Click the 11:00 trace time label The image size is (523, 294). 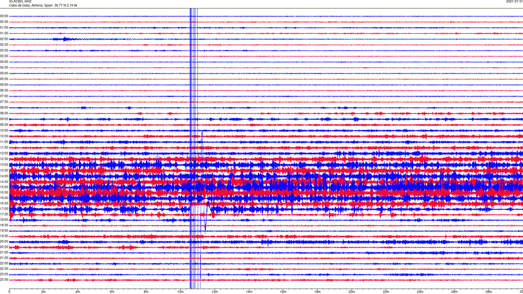coord(4,142)
